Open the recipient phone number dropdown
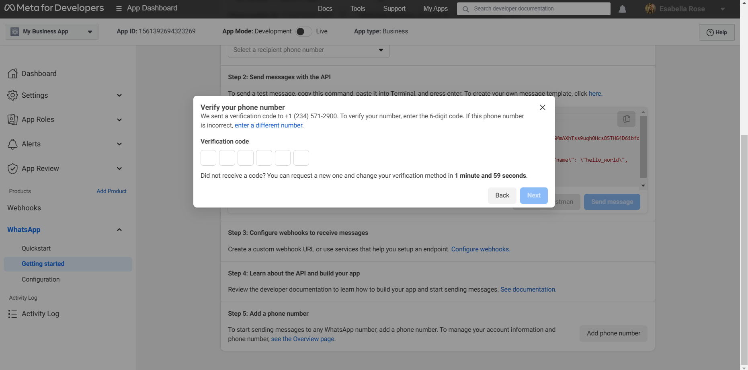This screenshot has width=748, height=370. pos(309,50)
